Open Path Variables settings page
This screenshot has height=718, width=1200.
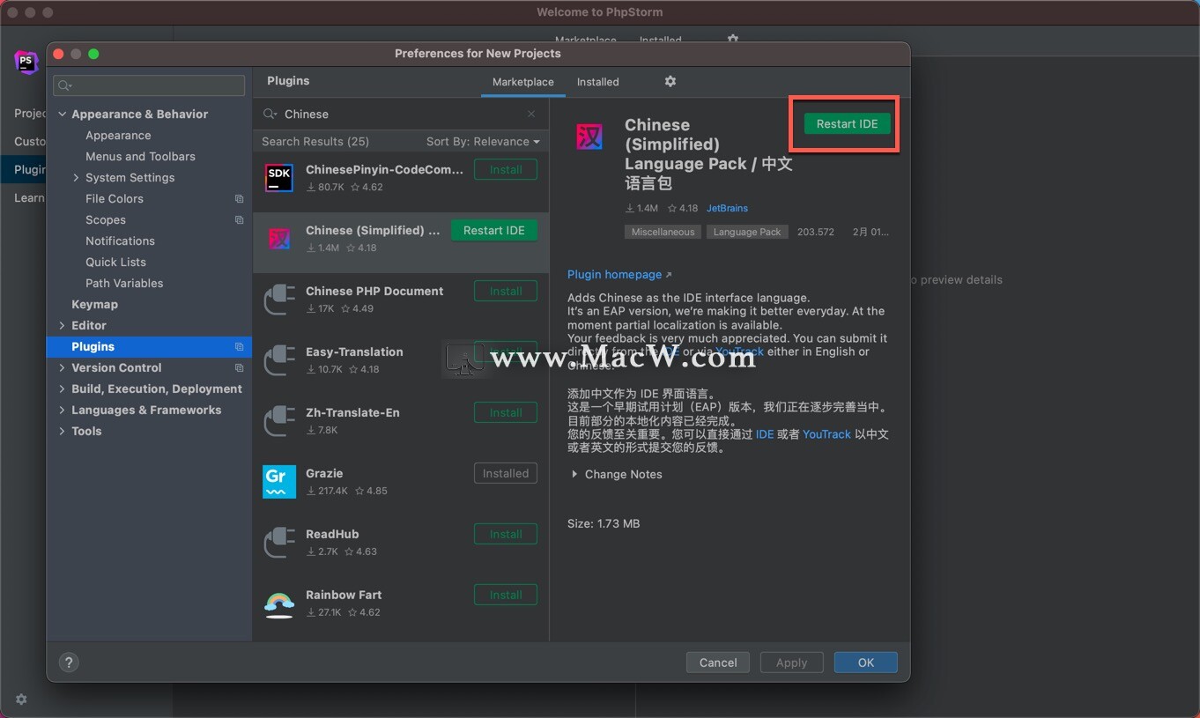124,284
